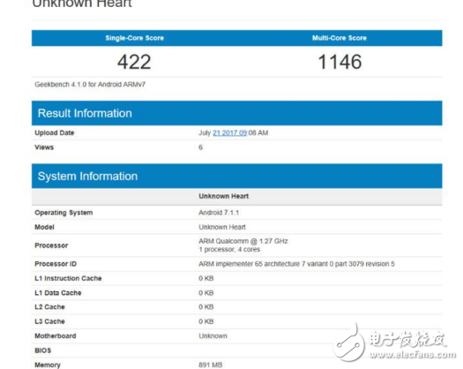The width and height of the screenshot is (463, 369).
Task: Select the Processor ID label
Action: pos(56,264)
